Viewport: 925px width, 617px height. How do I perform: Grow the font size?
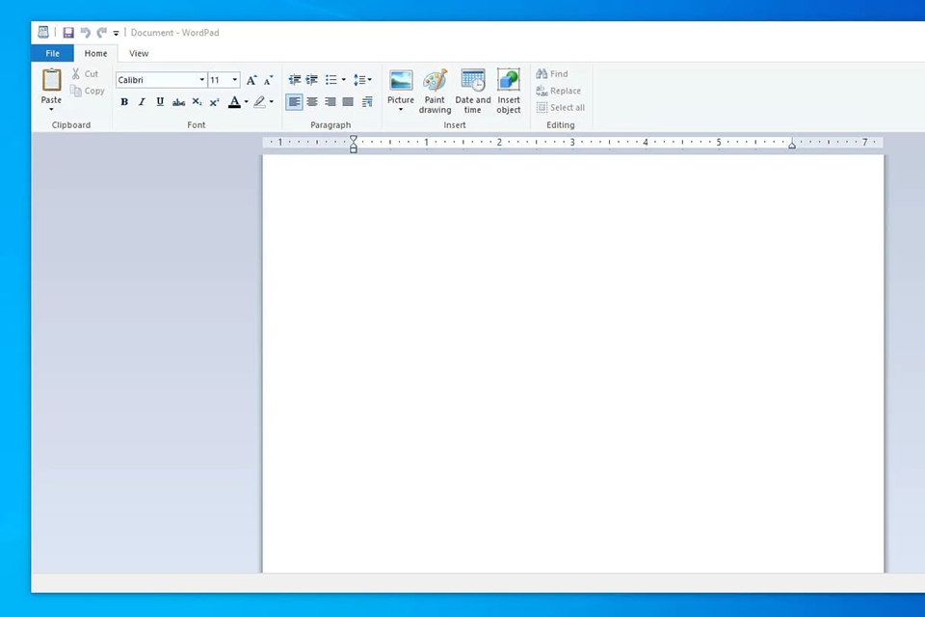click(251, 80)
